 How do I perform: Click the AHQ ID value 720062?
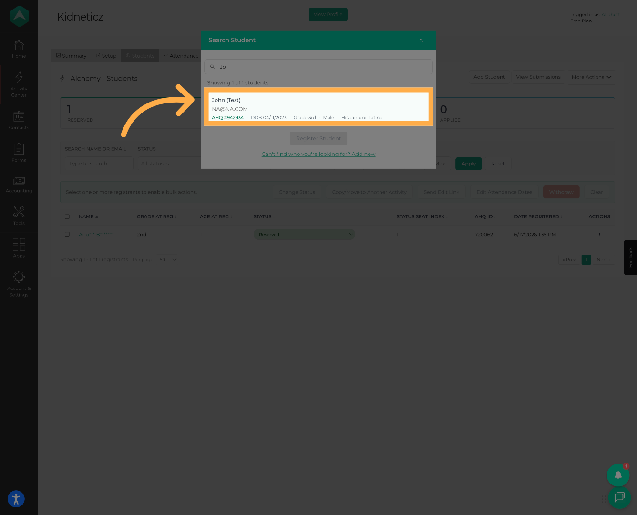[484, 235]
